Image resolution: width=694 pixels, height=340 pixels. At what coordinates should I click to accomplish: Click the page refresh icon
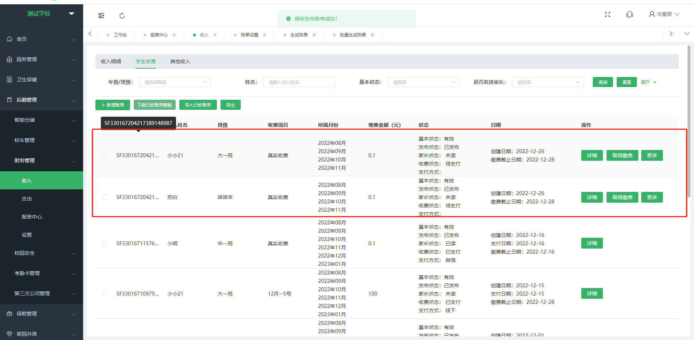click(122, 16)
